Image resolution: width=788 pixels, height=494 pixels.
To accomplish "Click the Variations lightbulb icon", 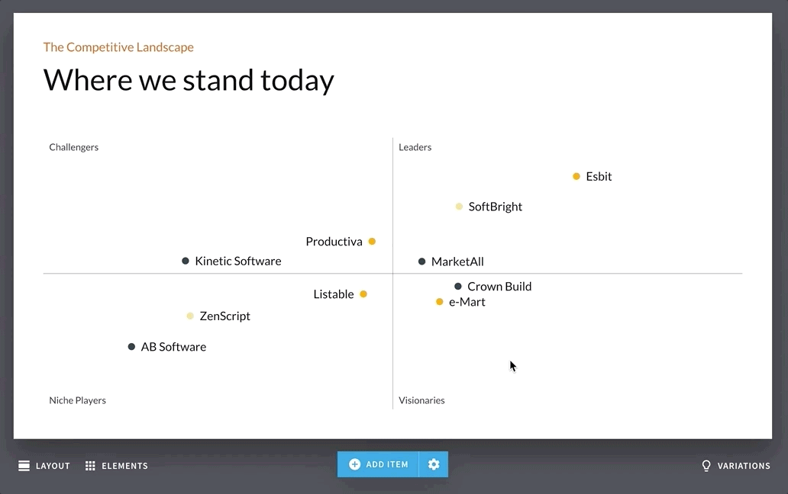I will click(706, 466).
